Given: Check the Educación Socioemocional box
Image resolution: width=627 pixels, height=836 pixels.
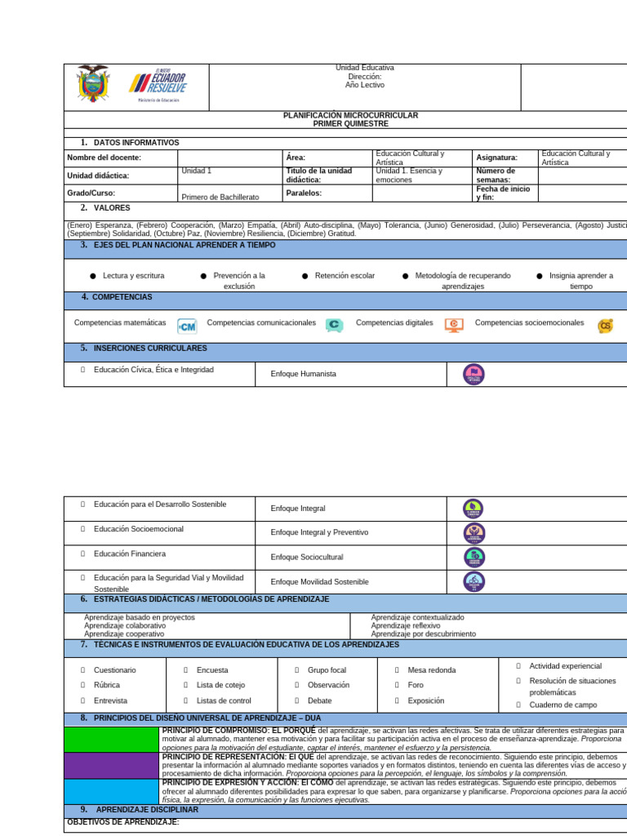Looking at the screenshot, I should pos(82,529).
